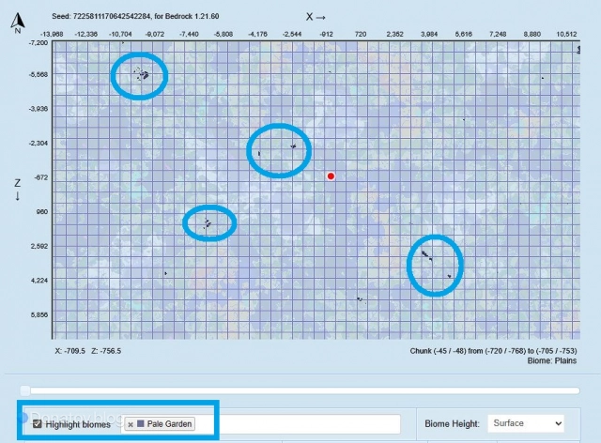Click the Pale Garden patch in the top-left circle
Image resolution: width=601 pixels, height=443 pixels.
[143, 73]
